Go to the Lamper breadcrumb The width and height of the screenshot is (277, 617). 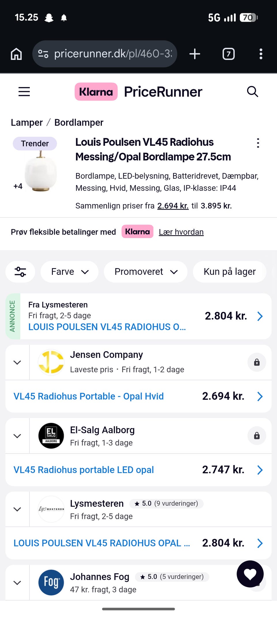[x=27, y=123]
